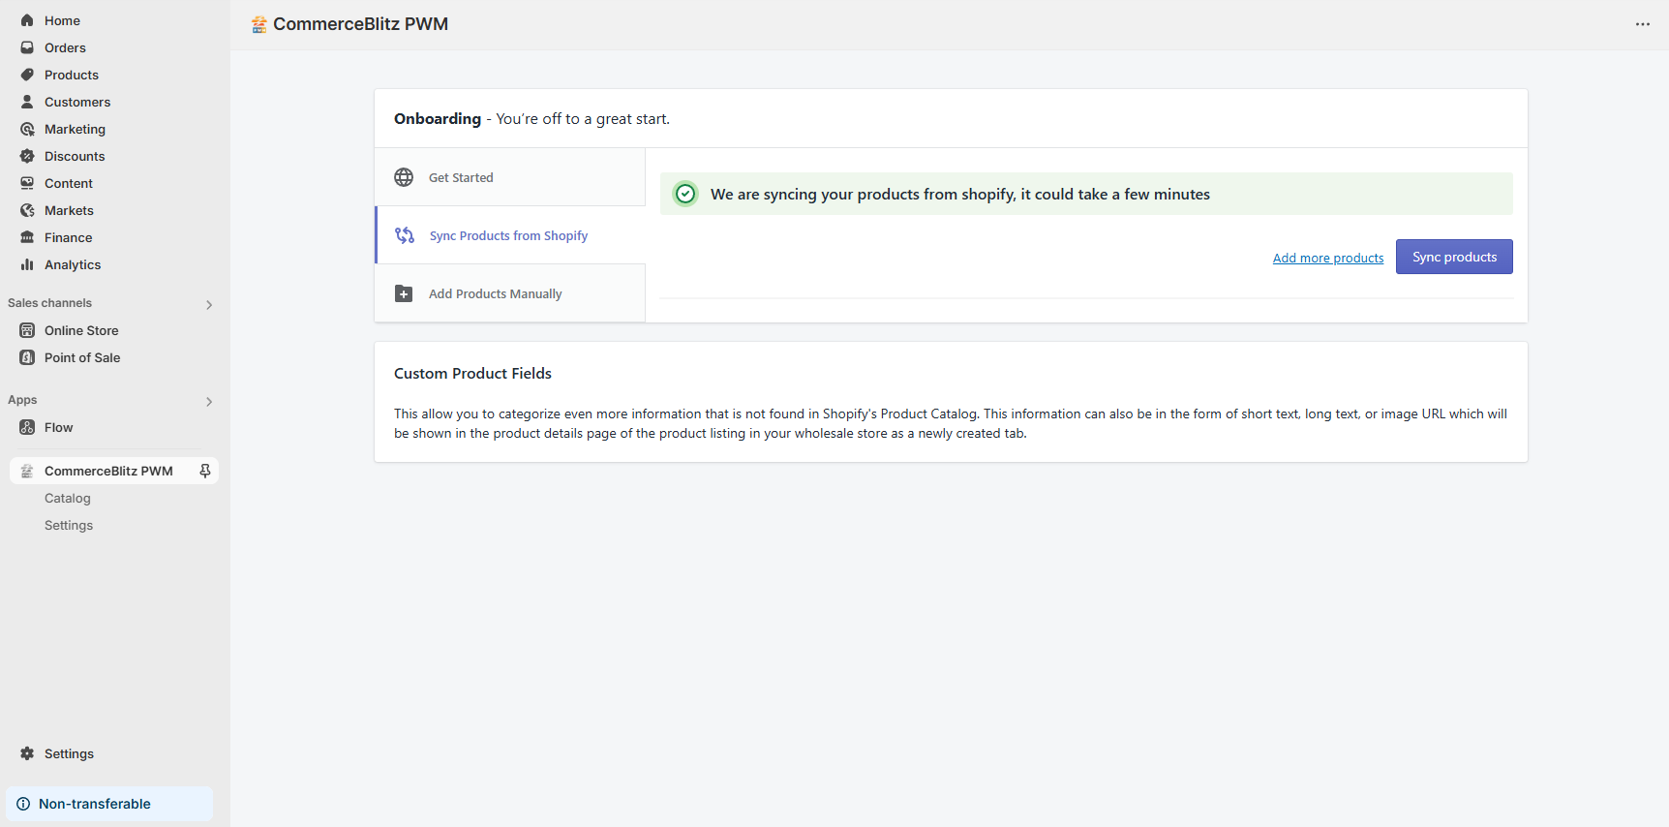Click the plus-folder Add Products Manually icon
Image resolution: width=1669 pixels, height=827 pixels.
[404, 293]
